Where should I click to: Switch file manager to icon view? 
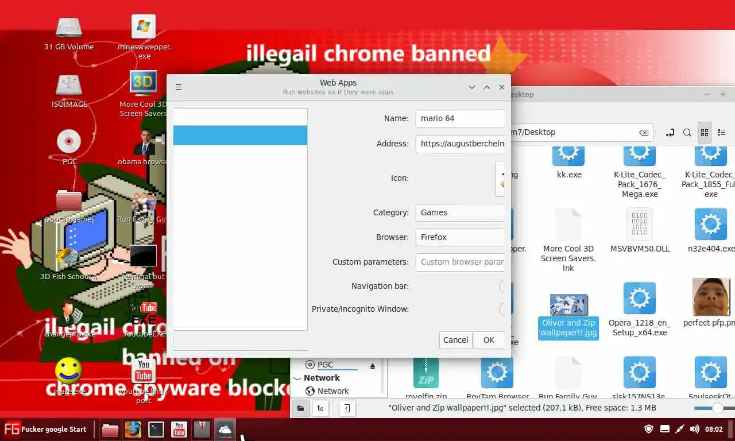705,133
